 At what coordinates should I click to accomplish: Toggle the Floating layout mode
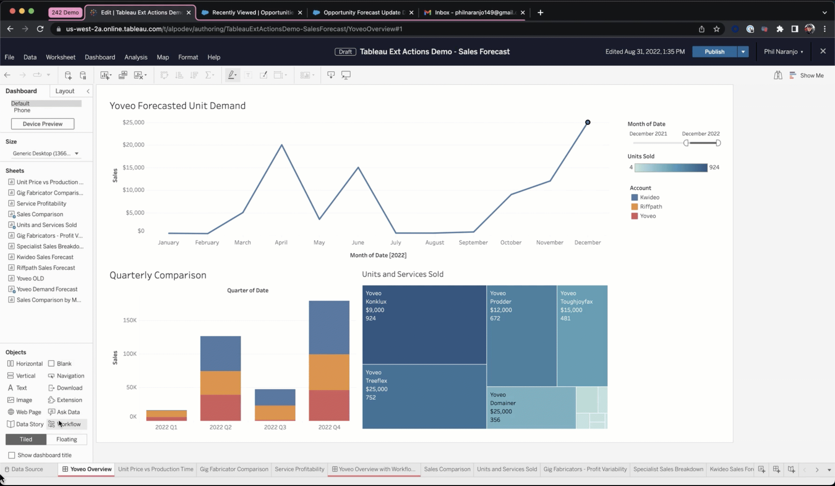pyautogui.click(x=67, y=438)
